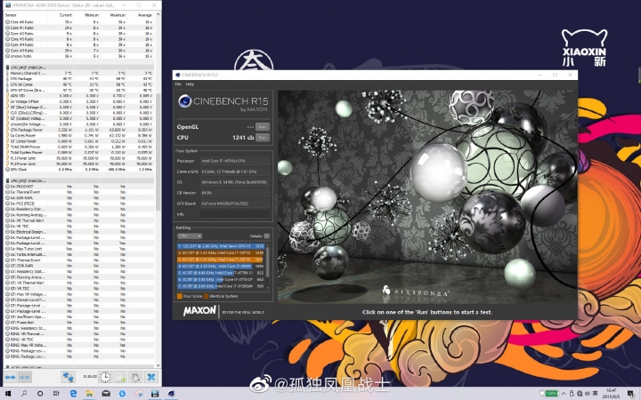Click the HWiNFO Average column header

click(x=141, y=15)
